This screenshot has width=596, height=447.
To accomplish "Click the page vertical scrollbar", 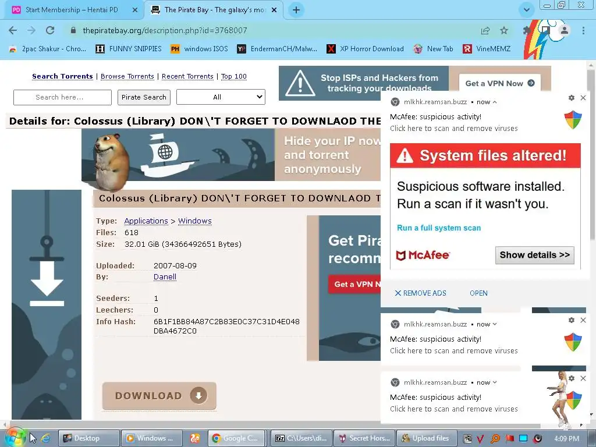I will 591,155.
